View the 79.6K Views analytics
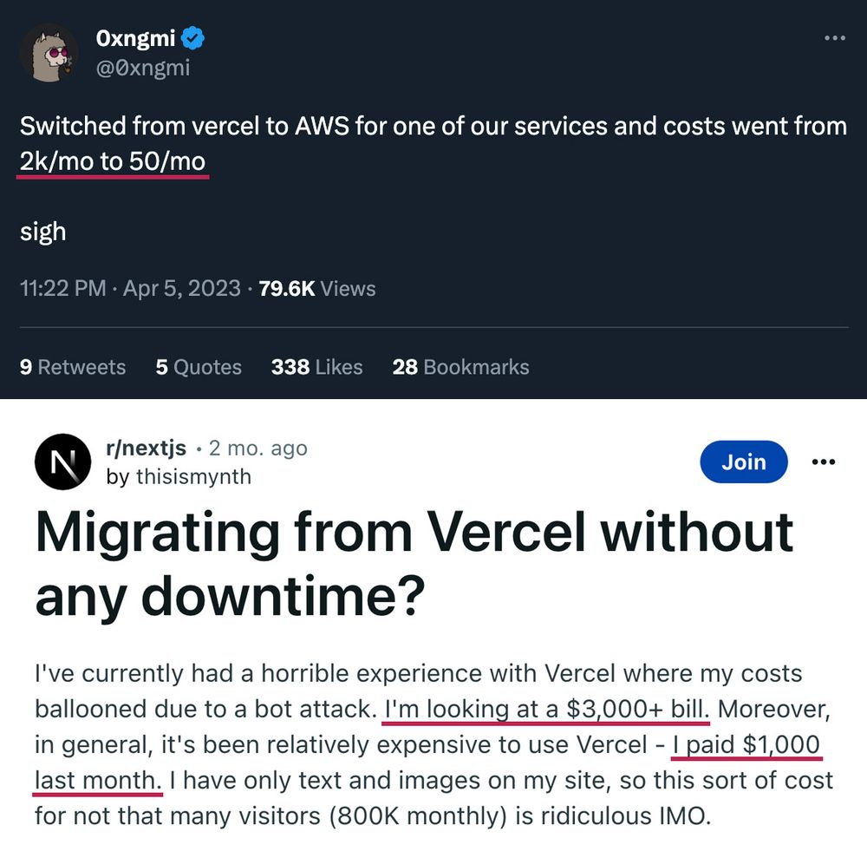 [x=317, y=289]
